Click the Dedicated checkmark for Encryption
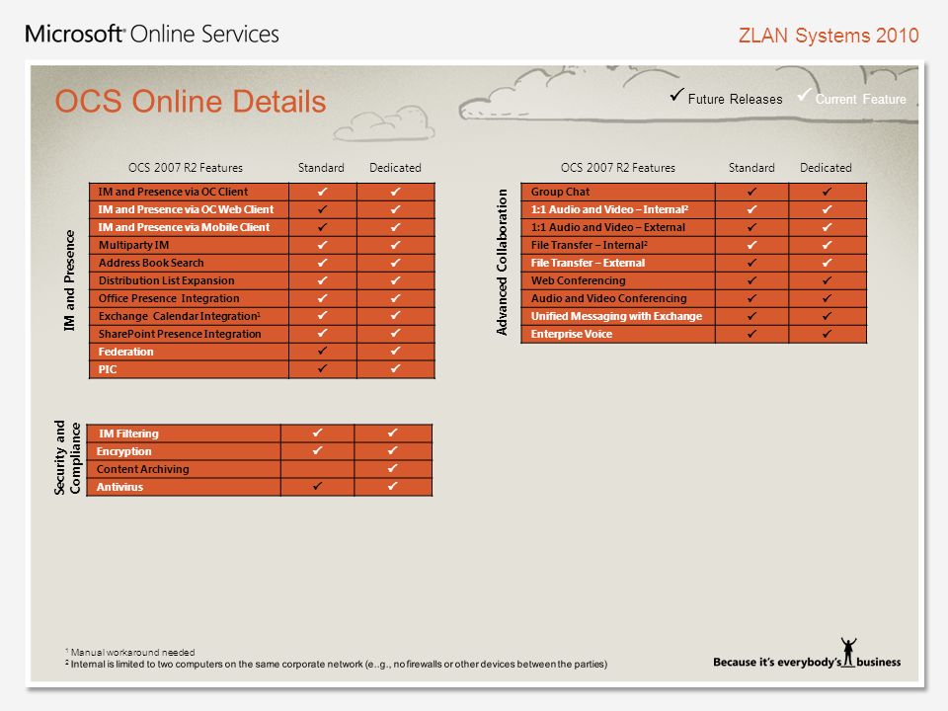This screenshot has height=711, width=948. [x=392, y=450]
